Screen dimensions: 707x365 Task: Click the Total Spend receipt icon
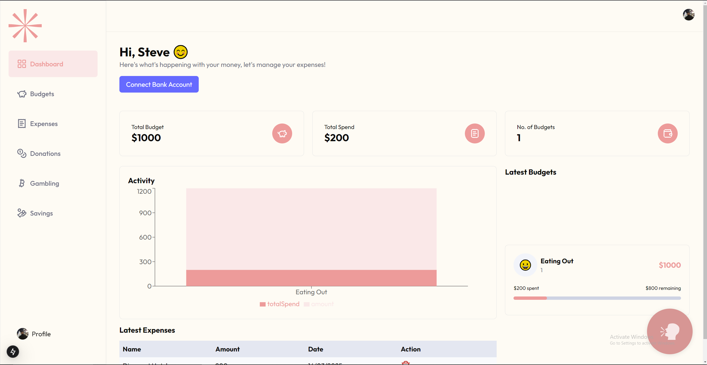[475, 133]
